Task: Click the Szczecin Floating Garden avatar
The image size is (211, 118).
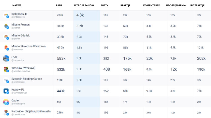Action: 6,80
